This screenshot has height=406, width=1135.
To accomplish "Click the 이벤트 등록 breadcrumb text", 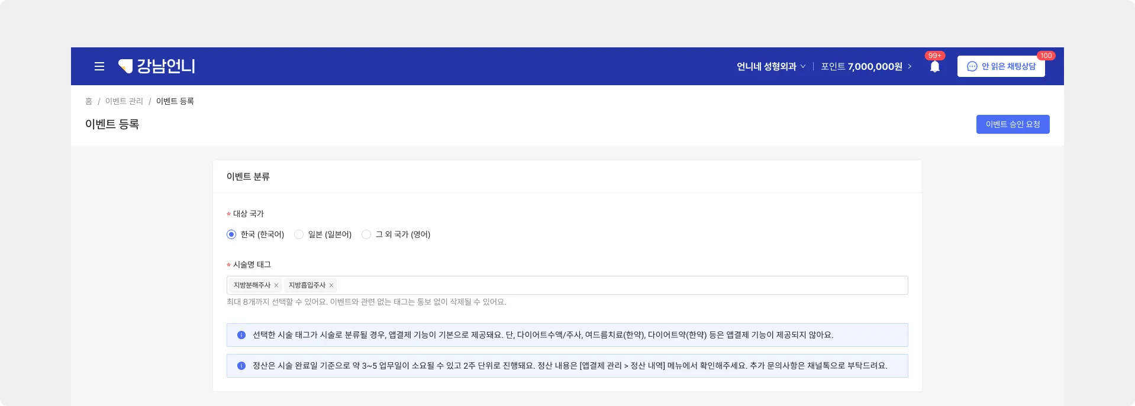I will (x=175, y=101).
